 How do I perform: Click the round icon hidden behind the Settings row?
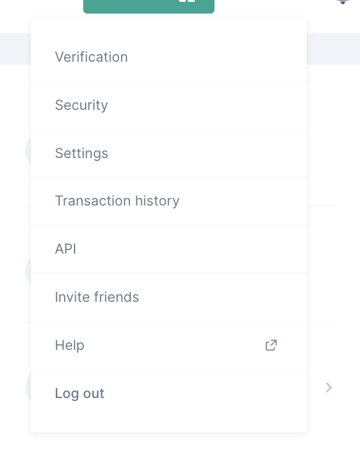(x=28, y=151)
